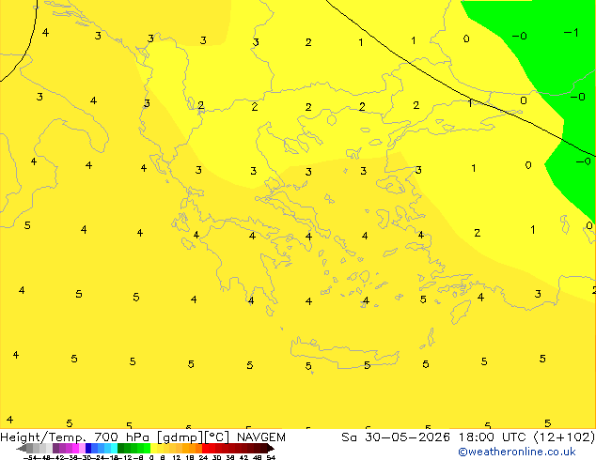Image resolution: width=596 pixels, height=460 pixels.
Task: Open the weatheronline.co.uk copyright link
Action: pos(517,452)
